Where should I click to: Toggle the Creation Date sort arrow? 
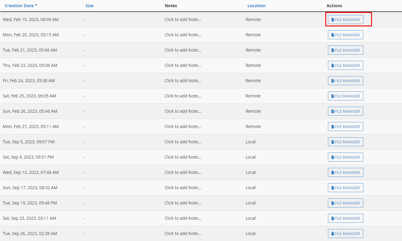coord(36,5)
